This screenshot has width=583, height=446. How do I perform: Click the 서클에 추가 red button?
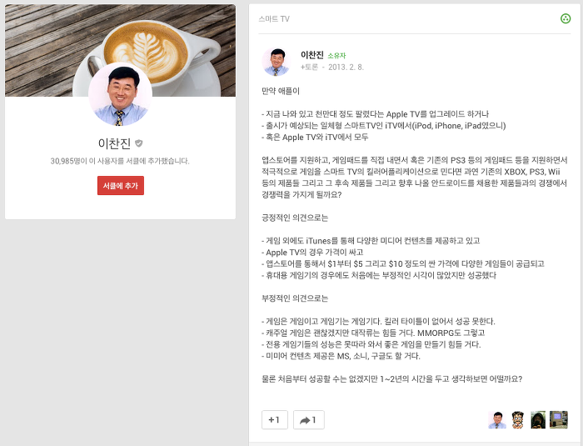point(121,185)
